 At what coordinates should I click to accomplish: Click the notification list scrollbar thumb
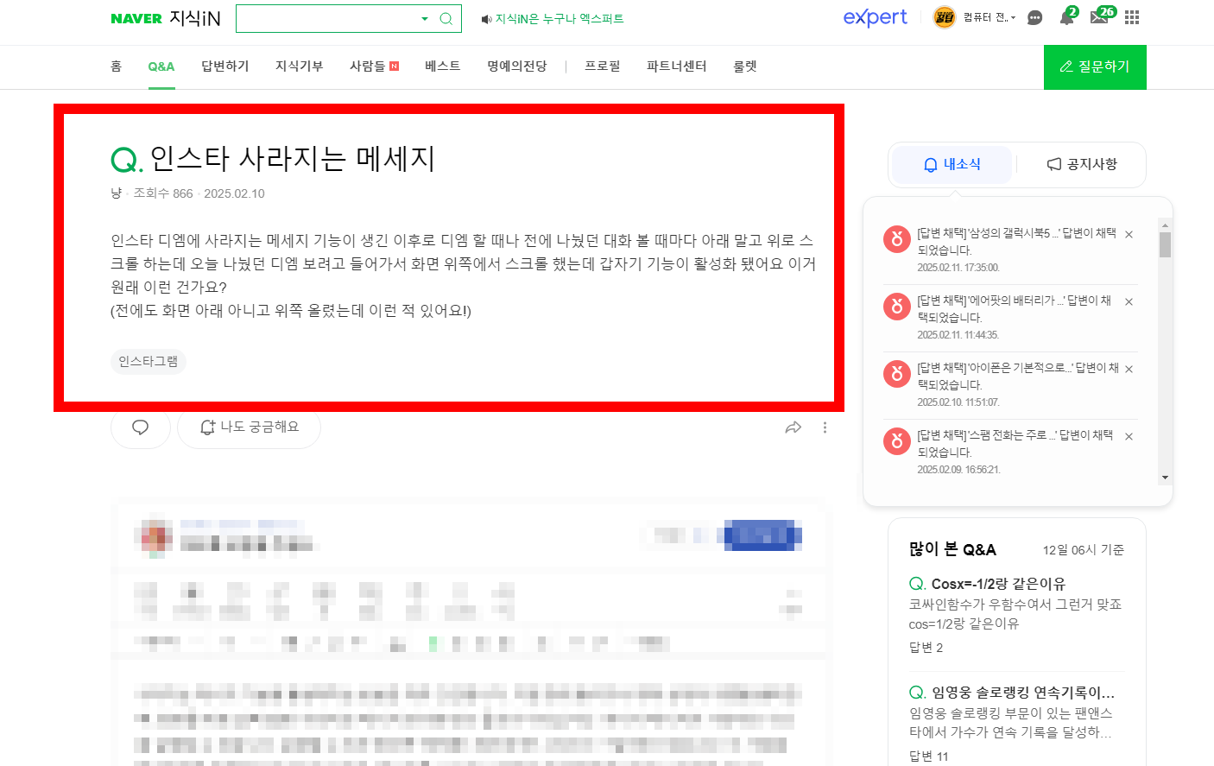click(1165, 245)
